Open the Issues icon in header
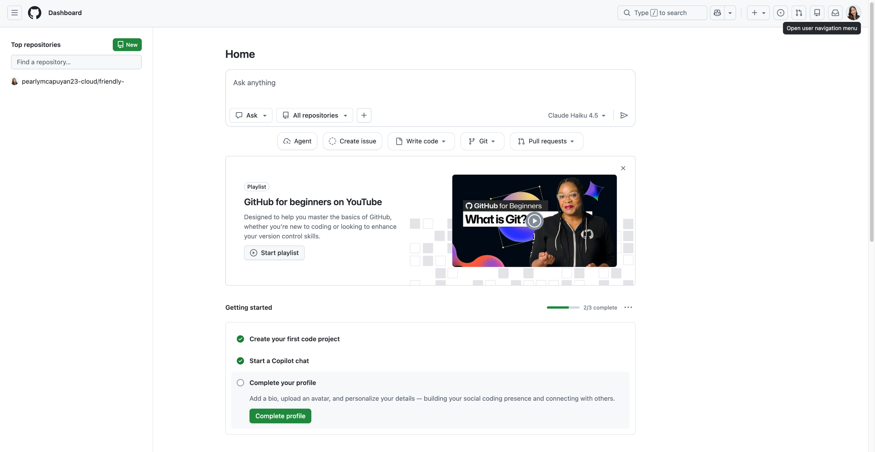Viewport: 875px width, 452px height. (780, 13)
